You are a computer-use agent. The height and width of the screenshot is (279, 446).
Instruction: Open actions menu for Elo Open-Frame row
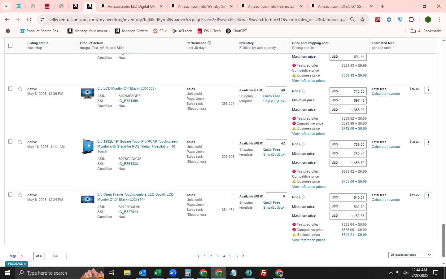(x=428, y=196)
